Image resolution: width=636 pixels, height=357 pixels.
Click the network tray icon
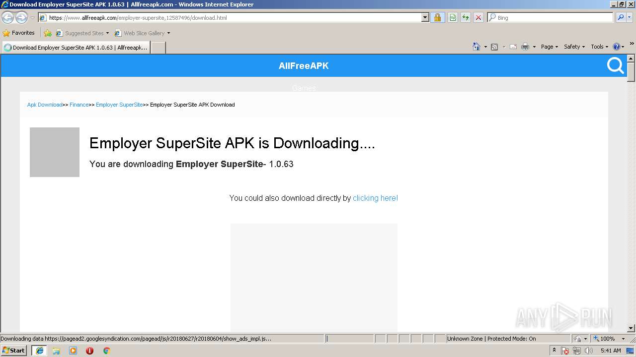coord(577,351)
